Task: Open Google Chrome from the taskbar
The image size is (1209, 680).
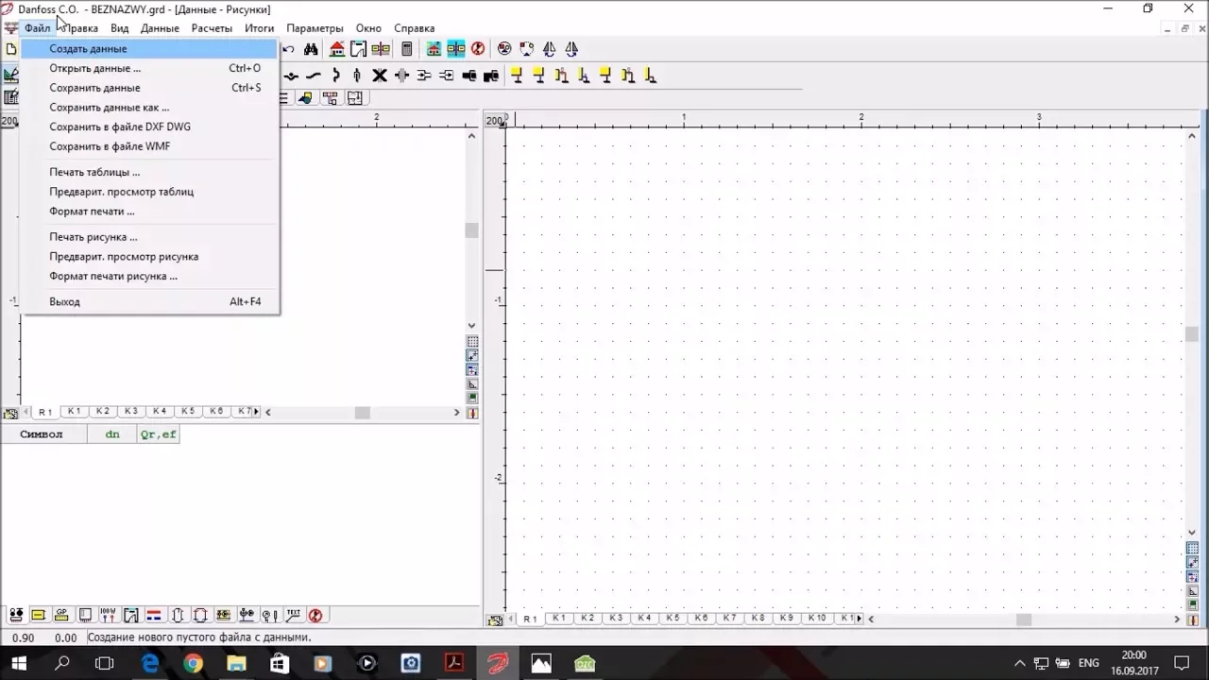Action: pos(193,664)
